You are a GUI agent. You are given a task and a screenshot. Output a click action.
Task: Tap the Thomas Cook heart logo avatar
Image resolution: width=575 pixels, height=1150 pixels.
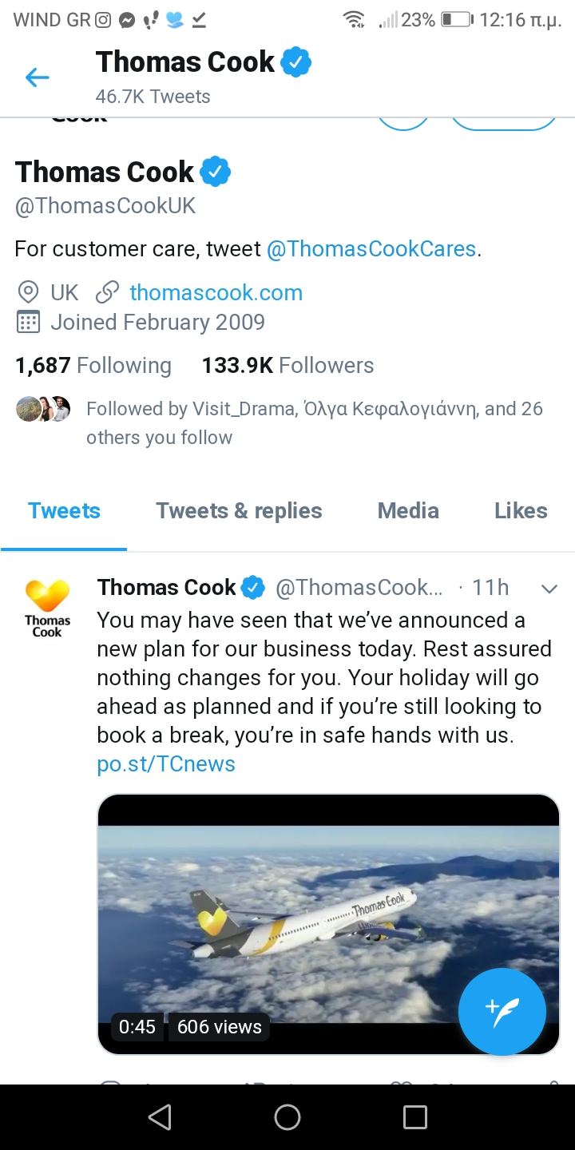[48, 607]
